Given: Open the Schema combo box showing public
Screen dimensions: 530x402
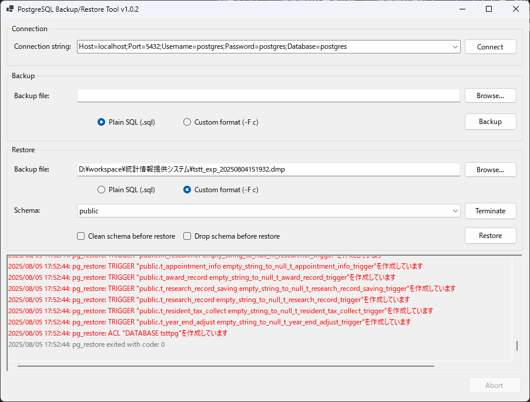Looking at the screenshot, I should tap(269, 211).
